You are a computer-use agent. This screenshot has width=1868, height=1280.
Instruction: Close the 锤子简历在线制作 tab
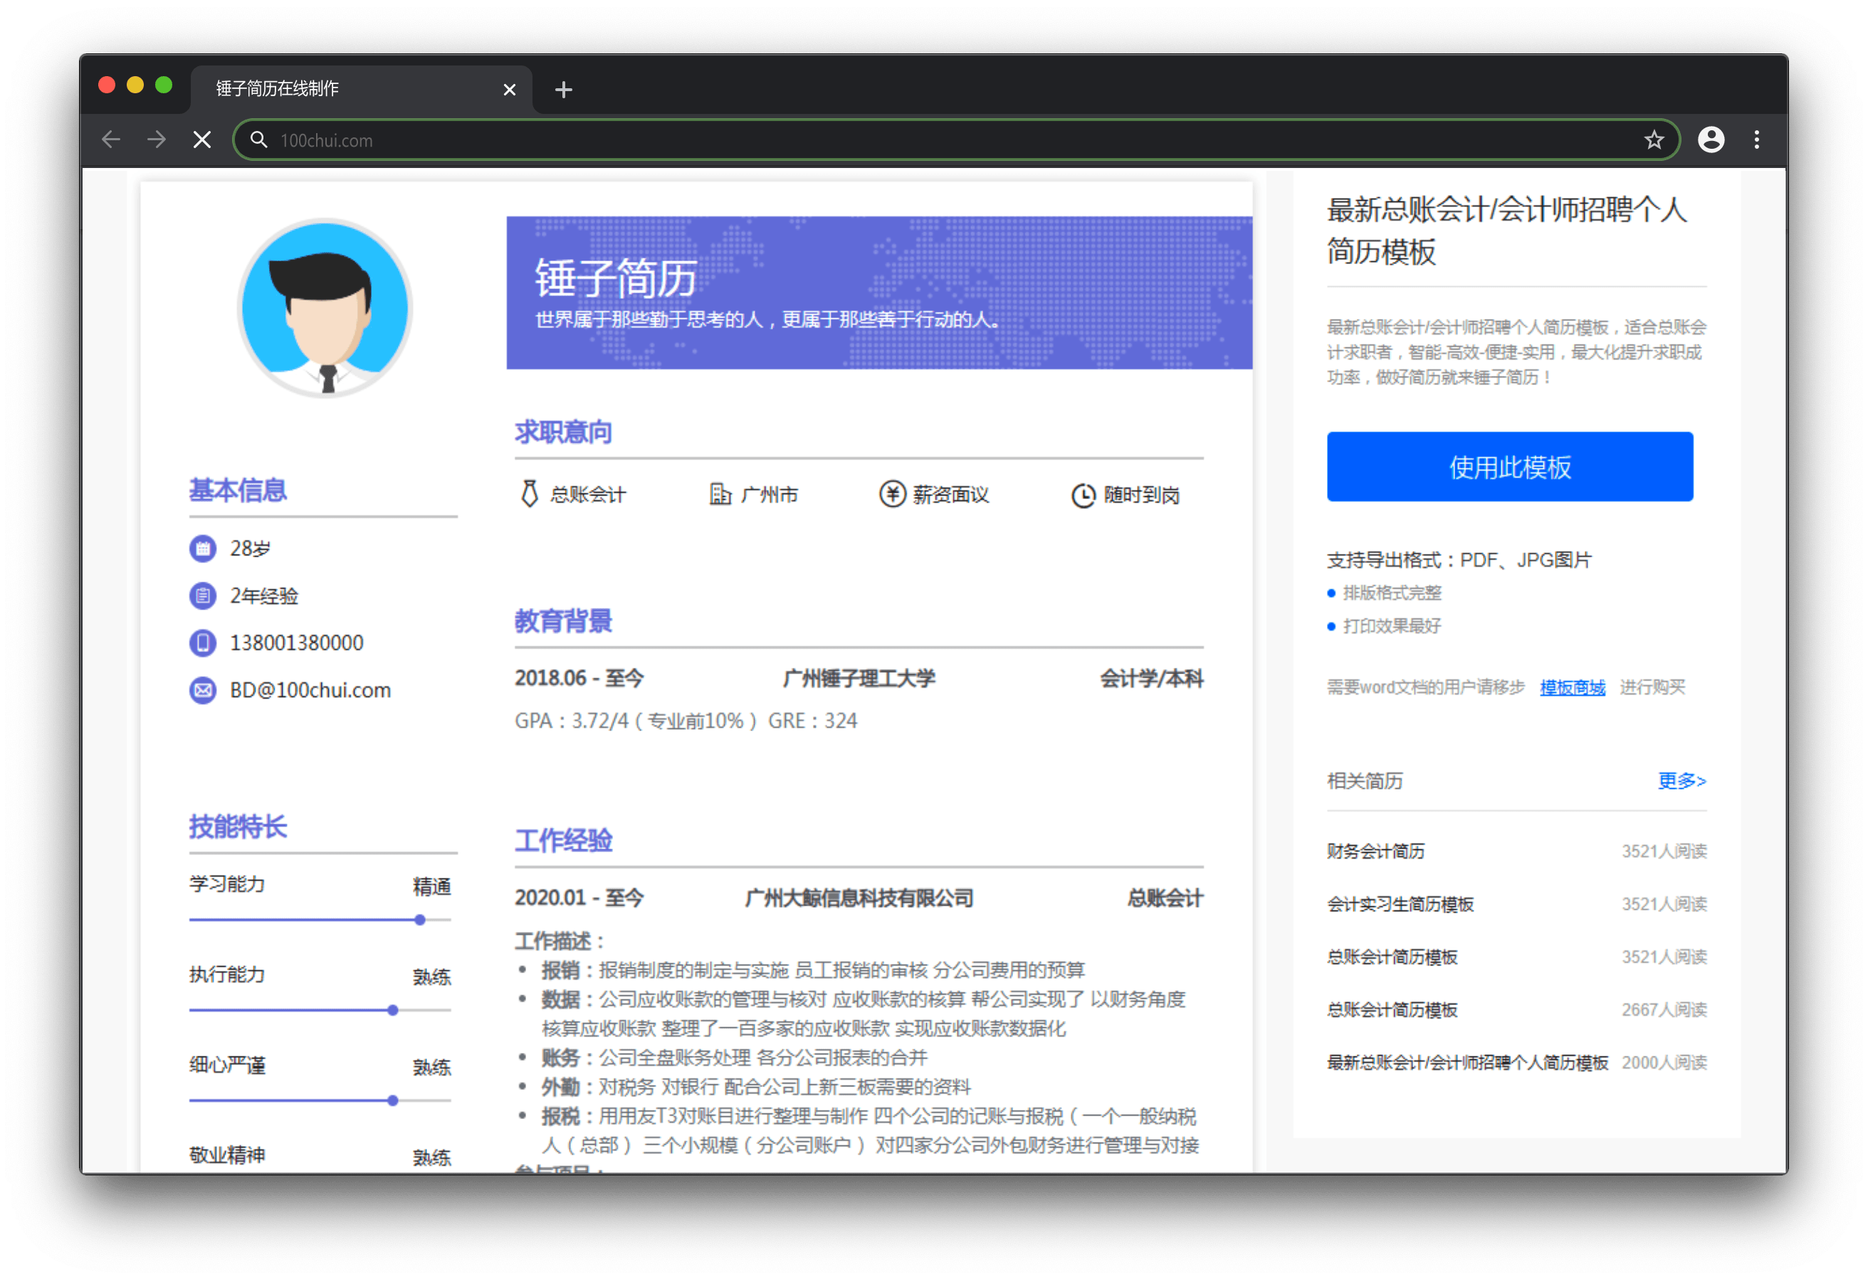pyautogui.click(x=509, y=89)
